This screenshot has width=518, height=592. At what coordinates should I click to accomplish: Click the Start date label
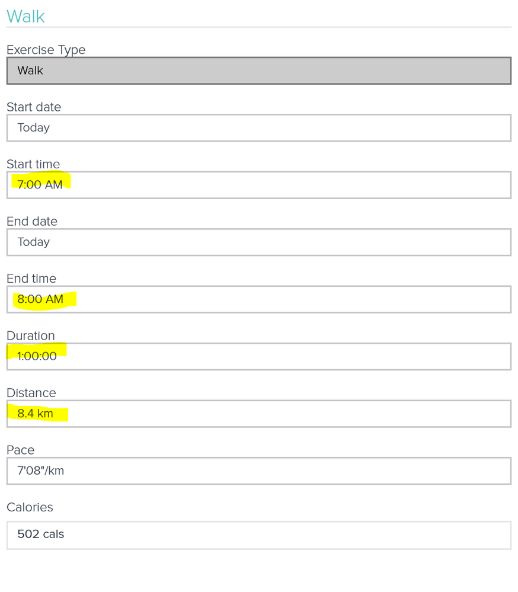coord(34,107)
